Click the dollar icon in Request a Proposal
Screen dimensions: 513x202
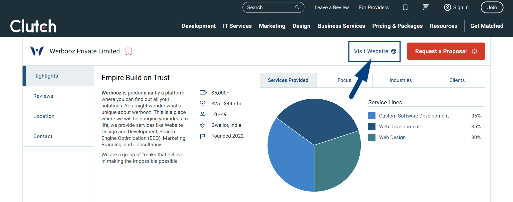474,51
